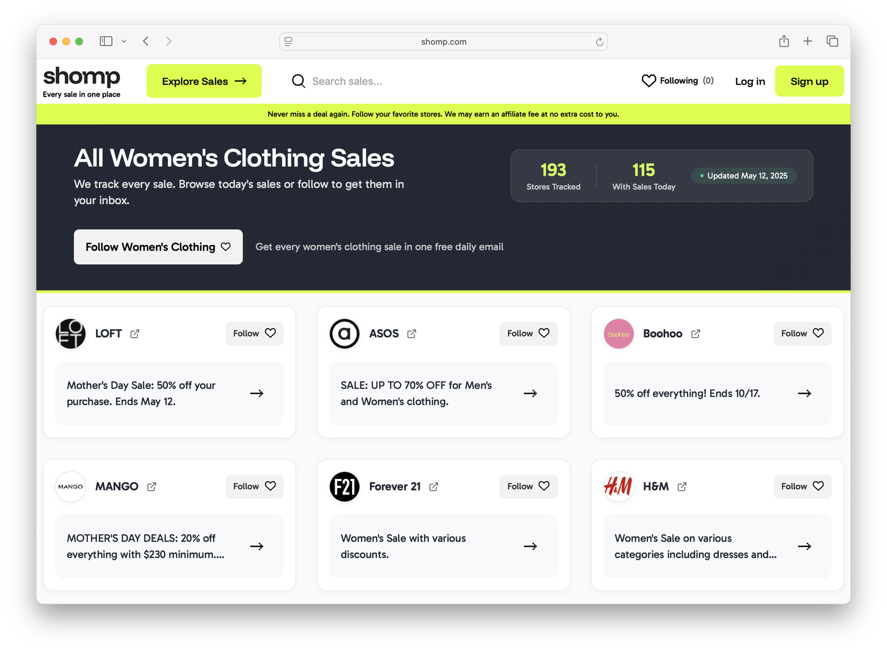
Task: Click the 193 Stores Tracked stat
Action: point(553,176)
